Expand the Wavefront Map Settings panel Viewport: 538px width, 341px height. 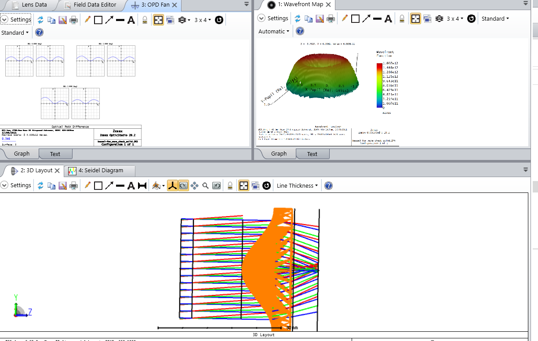(x=273, y=18)
